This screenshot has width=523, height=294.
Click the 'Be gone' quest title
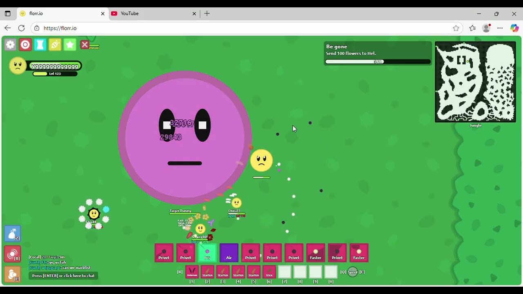(337, 47)
